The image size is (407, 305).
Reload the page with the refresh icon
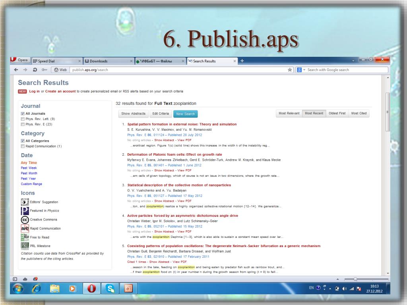(35, 70)
